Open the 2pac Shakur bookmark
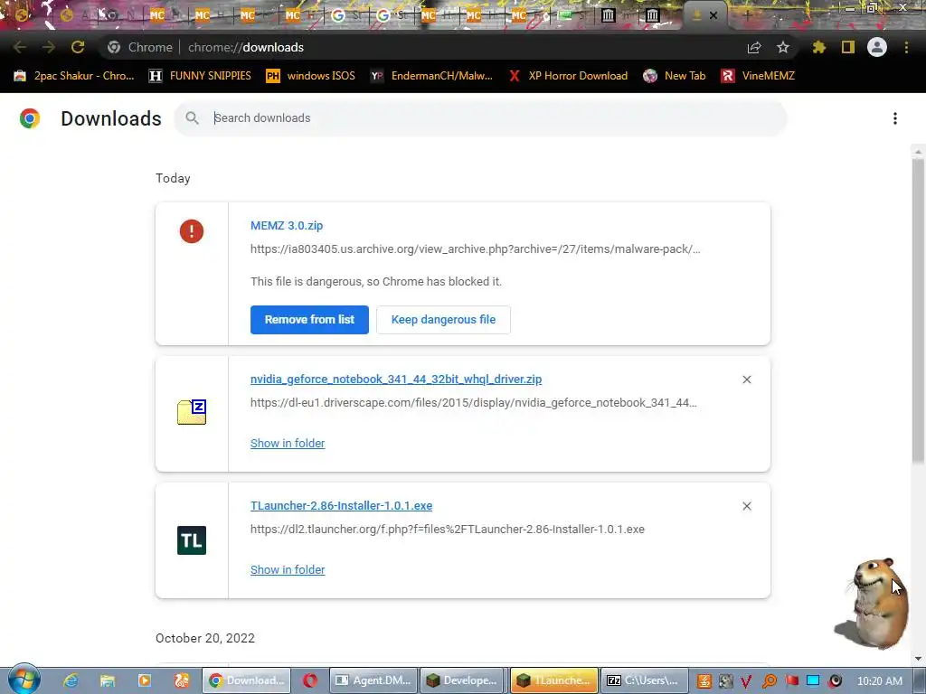Viewport: 926px width, 694px height. pyautogui.click(x=74, y=76)
